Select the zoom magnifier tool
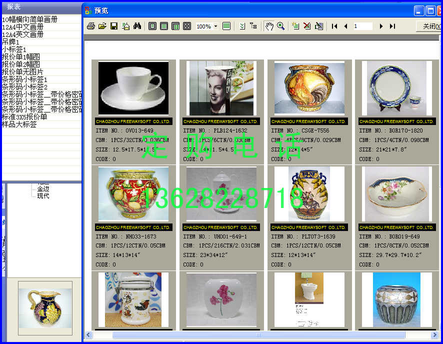443x344 pixels. 281,26
